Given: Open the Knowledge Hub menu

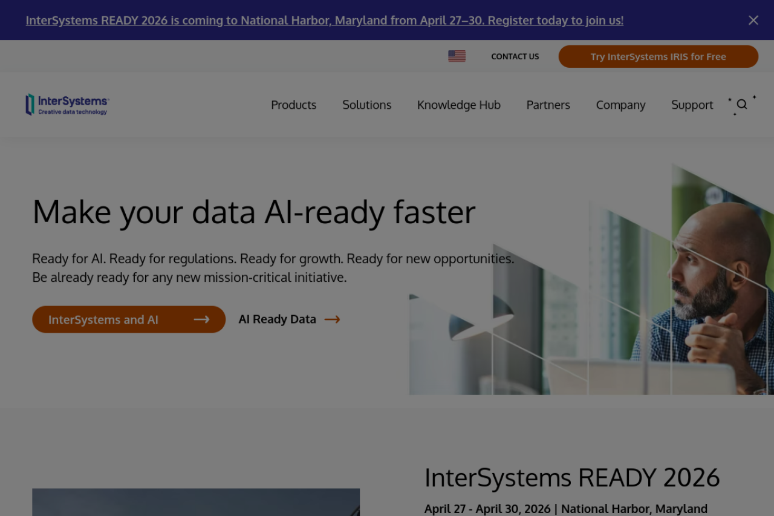Looking at the screenshot, I should (458, 105).
